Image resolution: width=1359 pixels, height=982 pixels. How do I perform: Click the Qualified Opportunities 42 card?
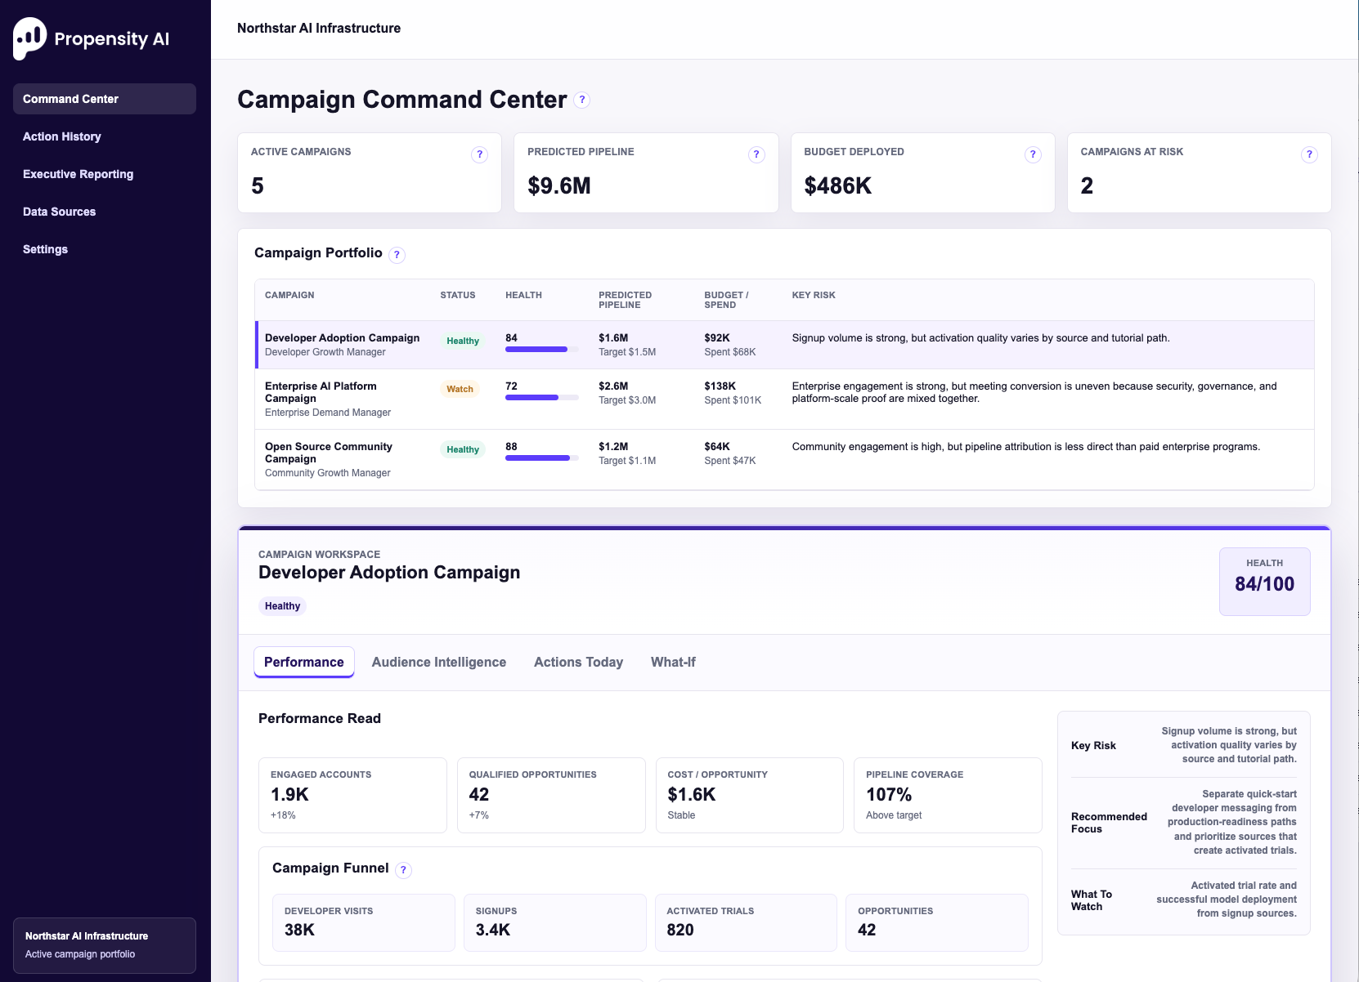tap(551, 795)
